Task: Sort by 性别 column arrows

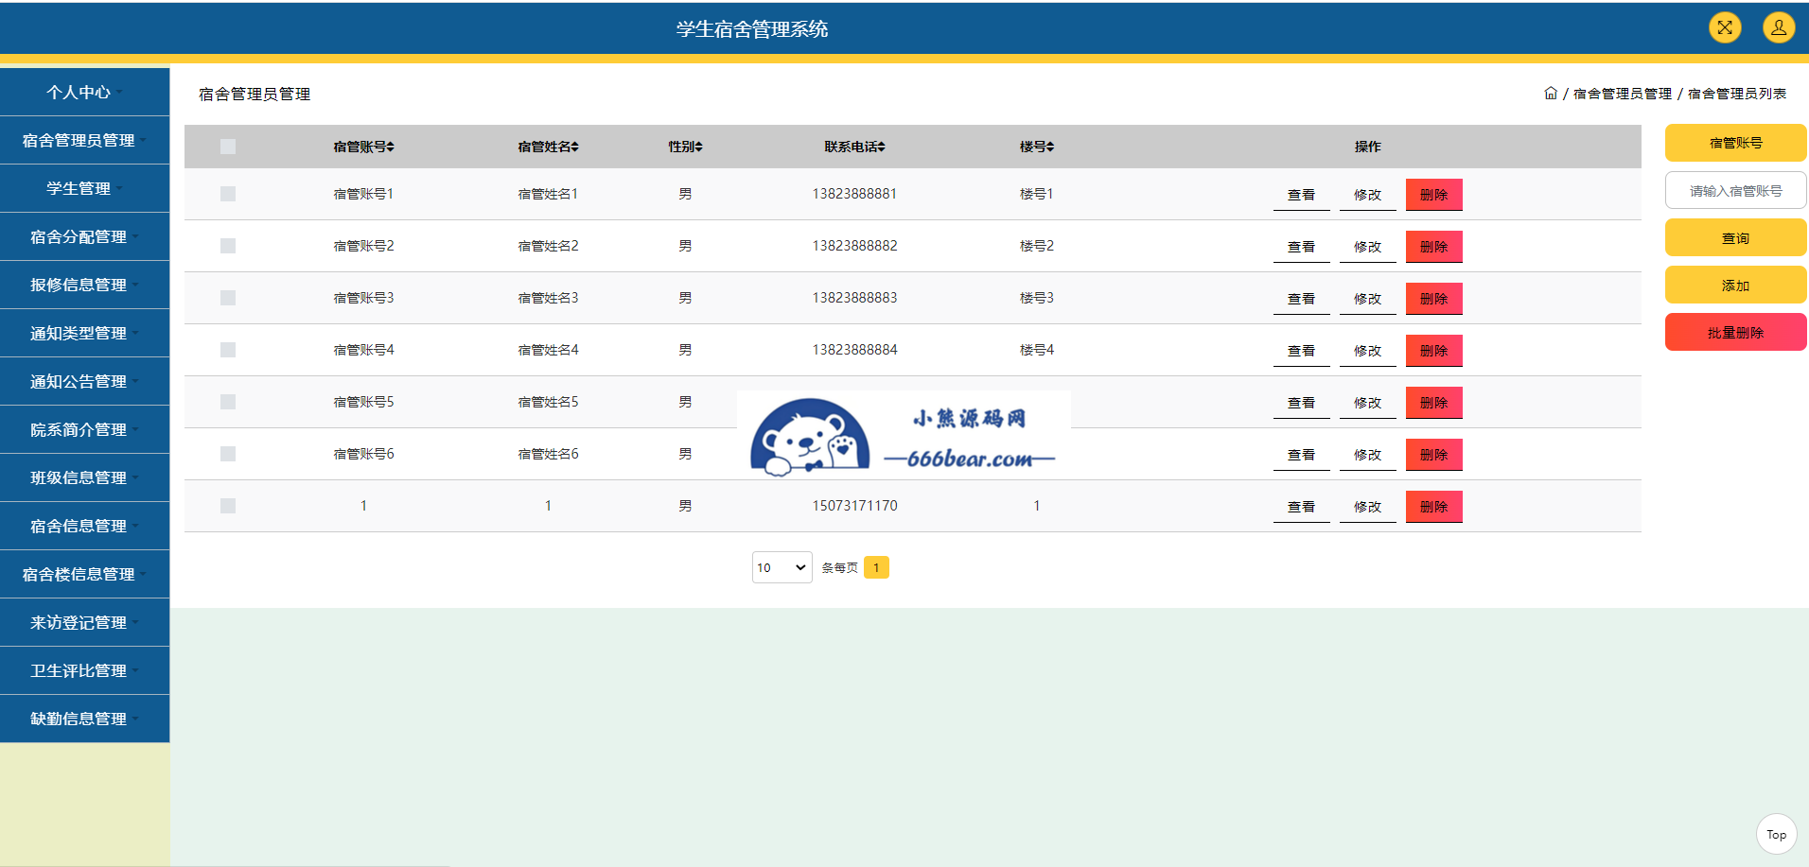Action: tap(699, 147)
